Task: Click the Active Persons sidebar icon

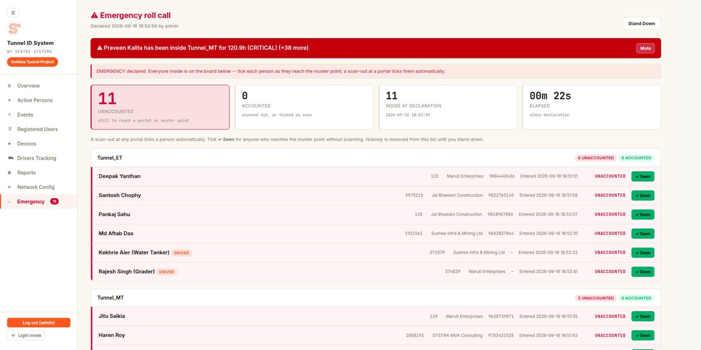Action: (10, 100)
